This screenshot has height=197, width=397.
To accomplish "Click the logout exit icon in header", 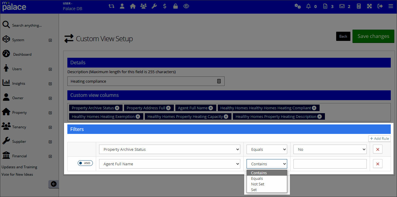I will click(x=380, y=6).
